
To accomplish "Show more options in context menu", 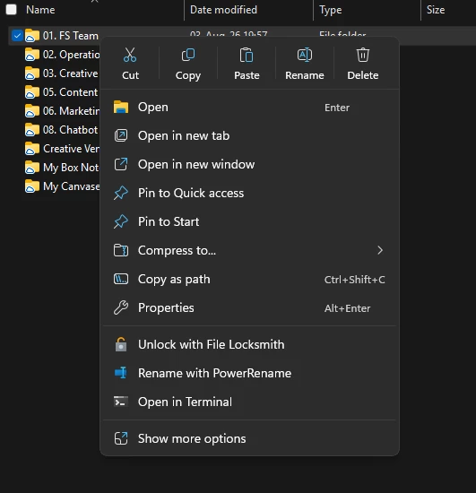I will tap(249, 438).
